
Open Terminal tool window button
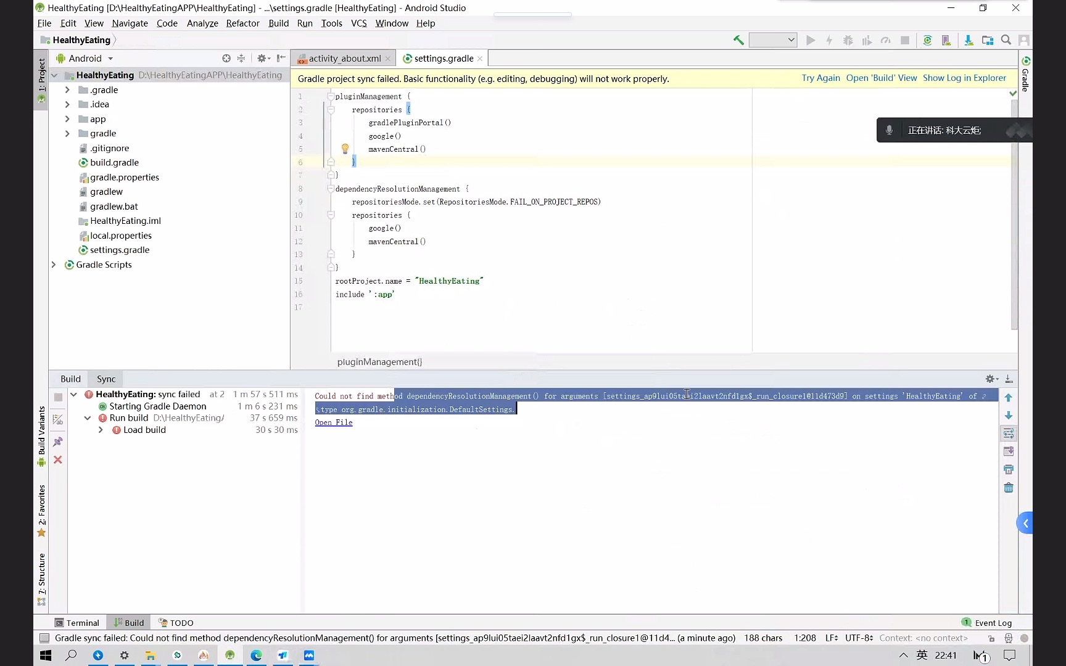click(77, 623)
